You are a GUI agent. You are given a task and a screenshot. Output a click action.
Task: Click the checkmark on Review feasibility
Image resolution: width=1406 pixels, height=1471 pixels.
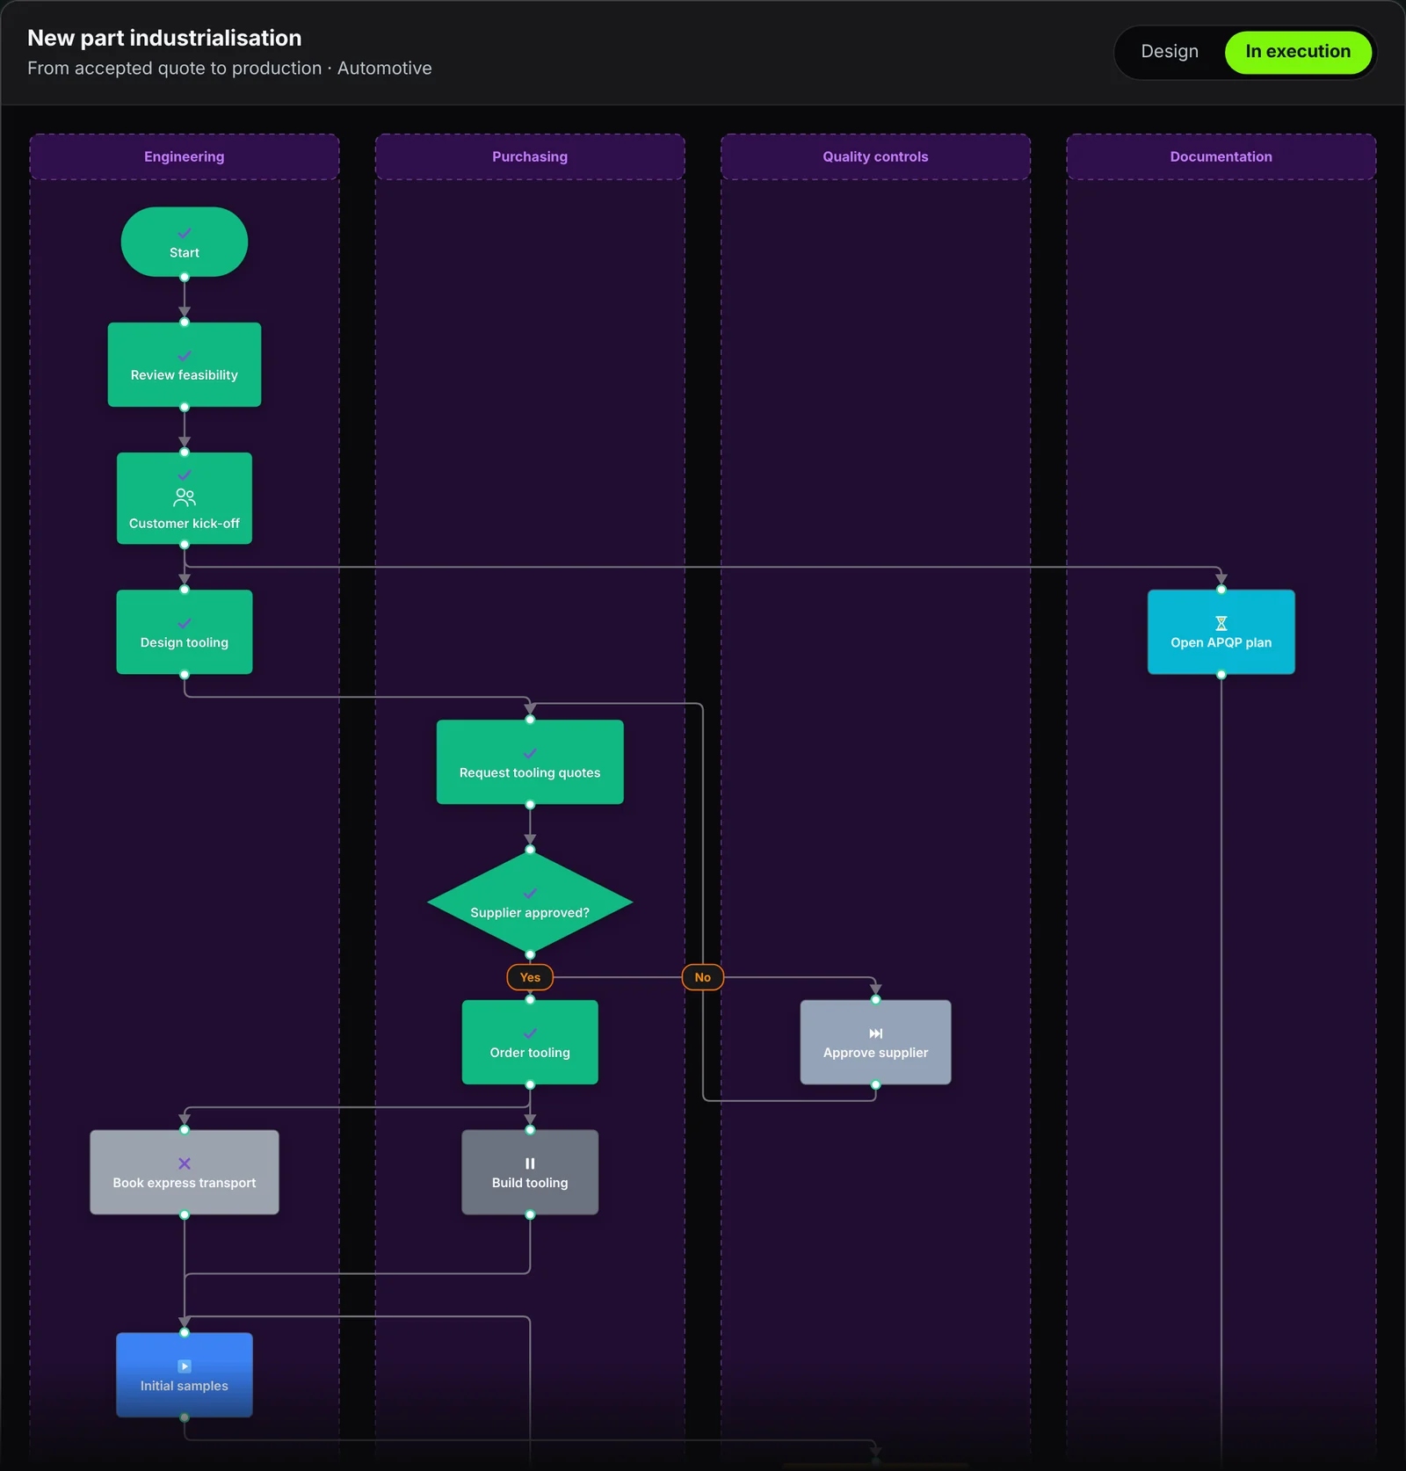click(185, 356)
